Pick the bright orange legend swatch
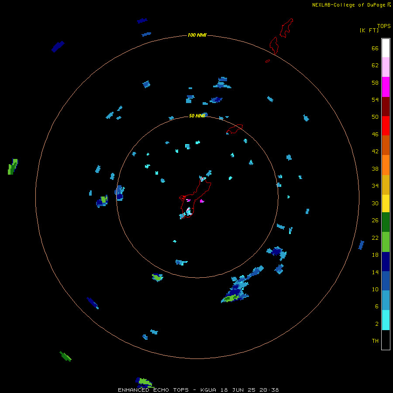The image size is (393, 393). [386, 165]
